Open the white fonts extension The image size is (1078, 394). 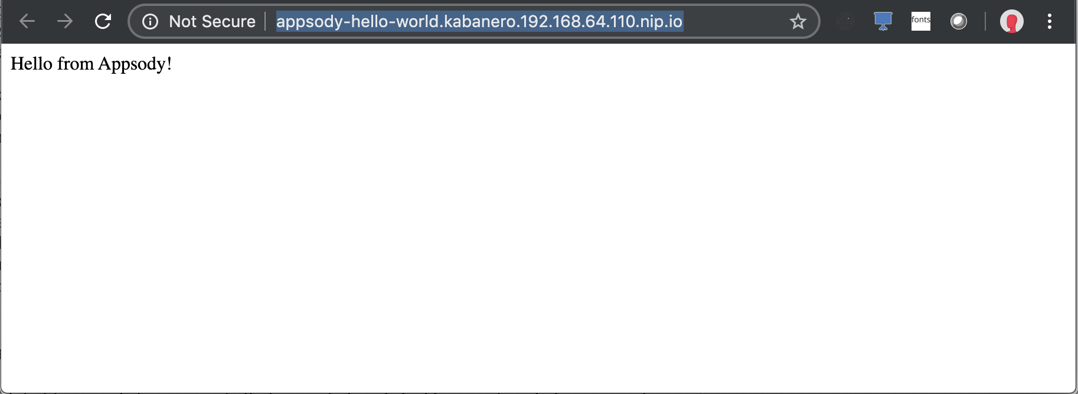(x=921, y=21)
